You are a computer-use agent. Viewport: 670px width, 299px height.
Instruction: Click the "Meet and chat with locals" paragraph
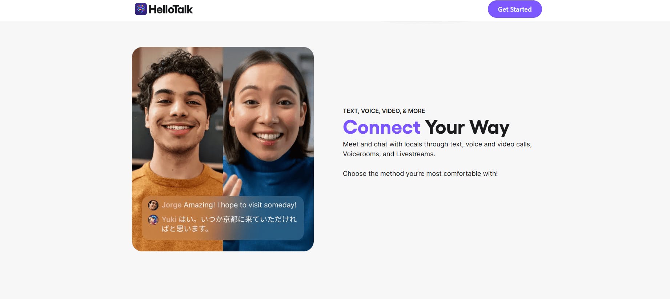(437, 149)
